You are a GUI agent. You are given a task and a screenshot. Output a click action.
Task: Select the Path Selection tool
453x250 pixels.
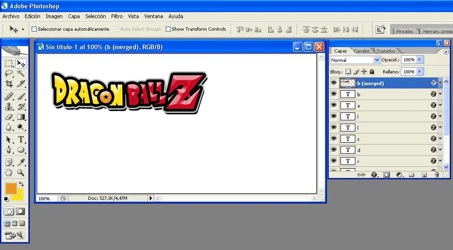point(9,139)
